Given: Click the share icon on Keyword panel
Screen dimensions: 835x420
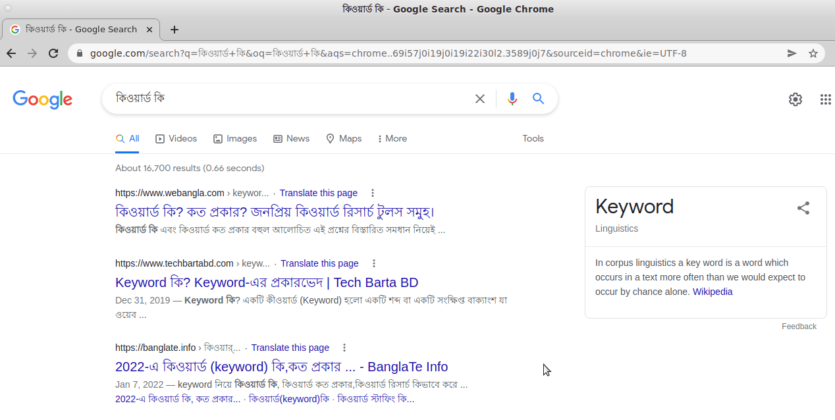Looking at the screenshot, I should (x=803, y=207).
